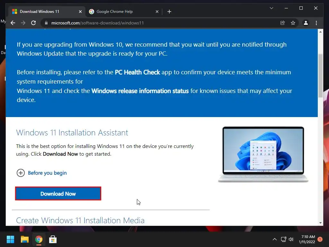Close the Download Windows 11 tab
The width and height of the screenshot is (329, 247).
80,12
